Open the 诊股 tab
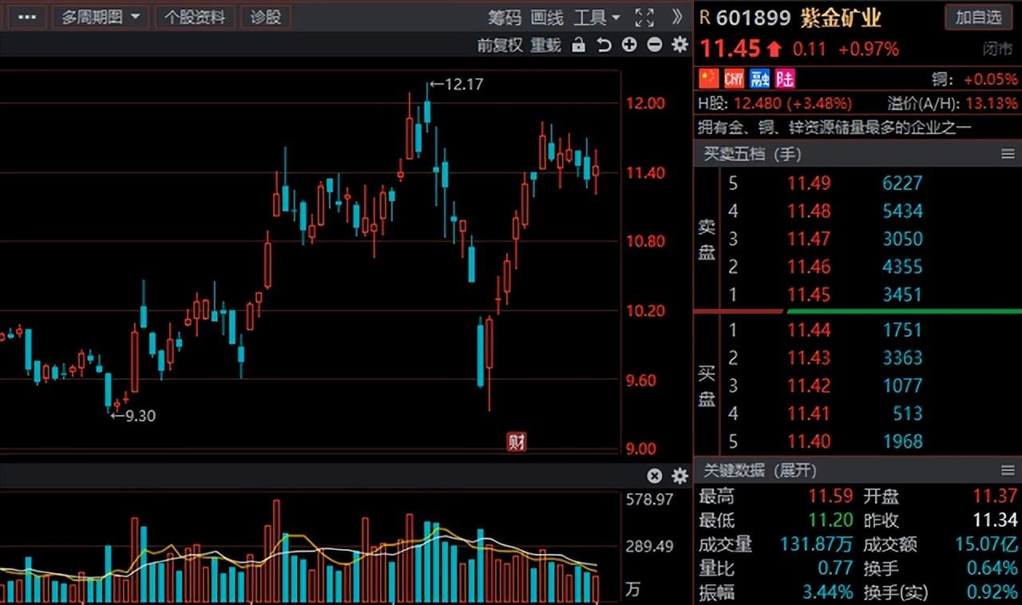1022x605 pixels. coord(266,17)
